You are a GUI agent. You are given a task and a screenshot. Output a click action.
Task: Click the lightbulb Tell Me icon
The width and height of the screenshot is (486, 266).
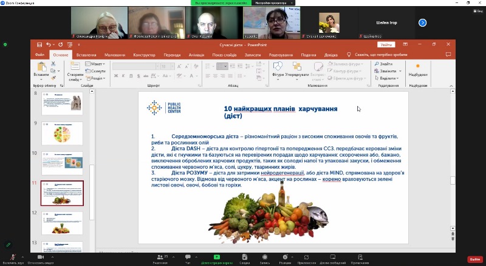pos(349,55)
